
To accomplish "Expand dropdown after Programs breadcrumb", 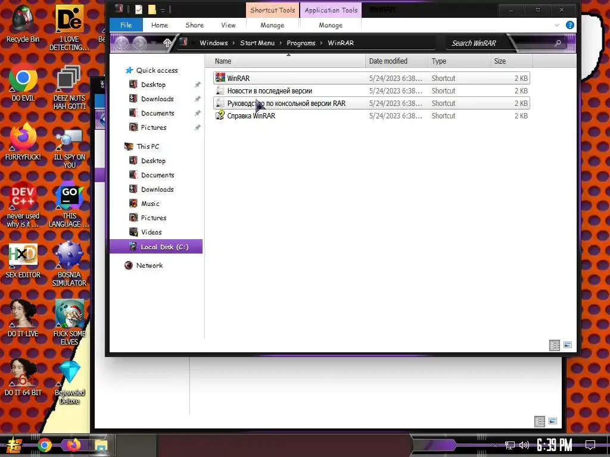I will pyautogui.click(x=321, y=43).
